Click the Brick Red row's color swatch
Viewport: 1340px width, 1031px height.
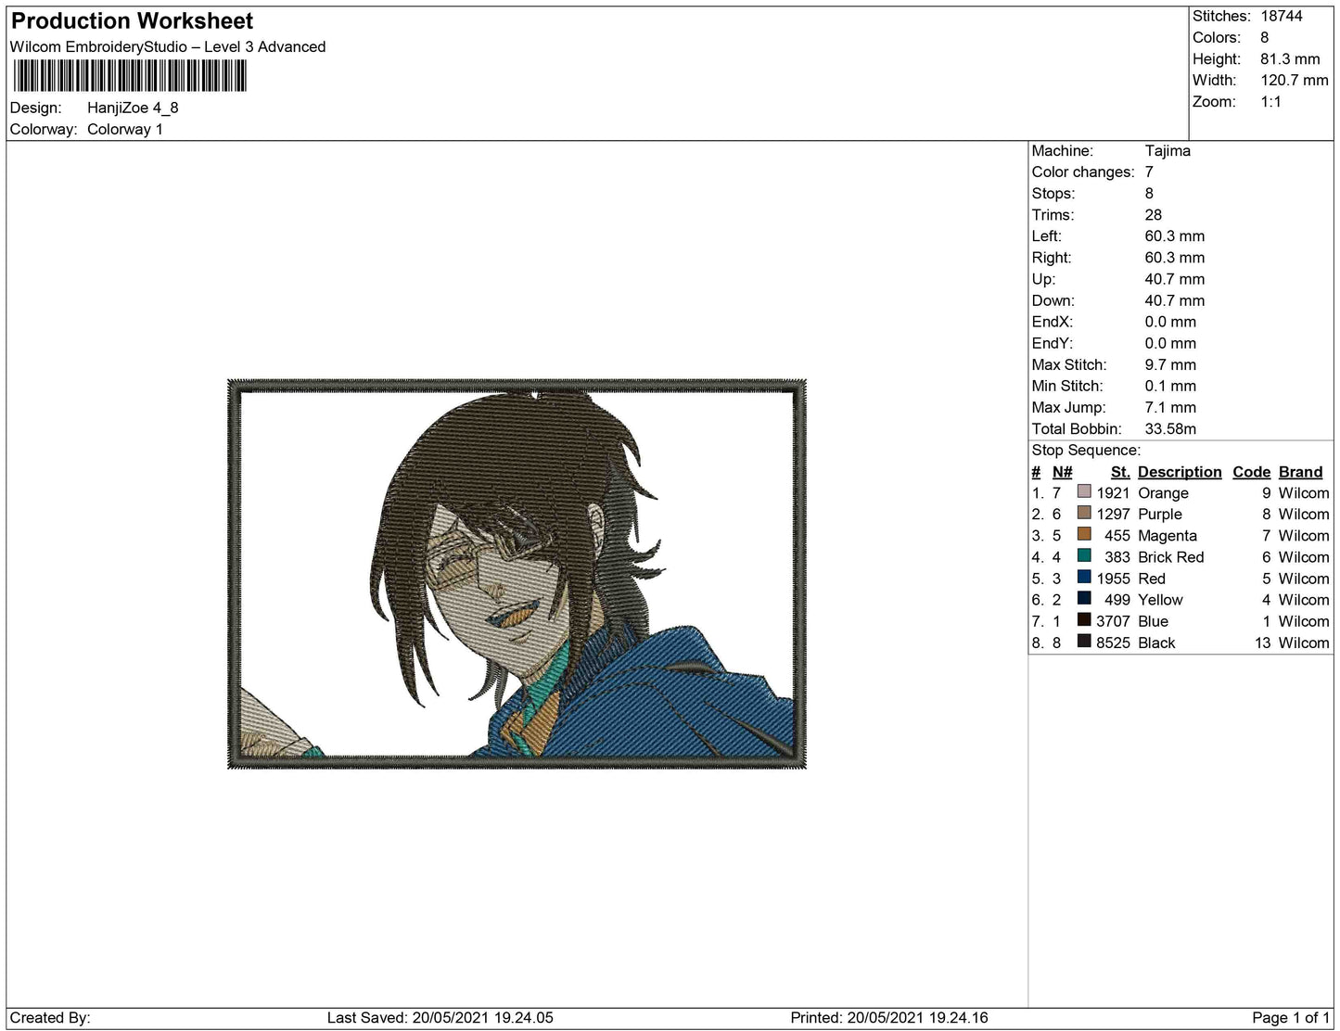pyautogui.click(x=1083, y=555)
